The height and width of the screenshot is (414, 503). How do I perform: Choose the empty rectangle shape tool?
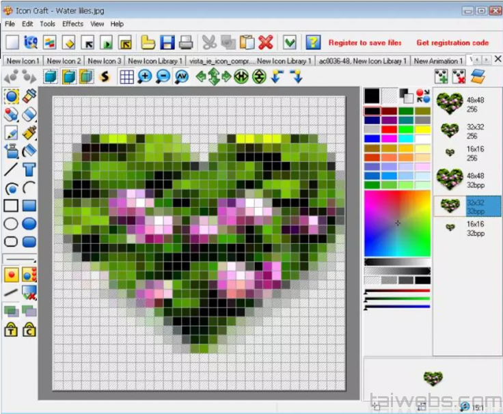[x=11, y=206]
